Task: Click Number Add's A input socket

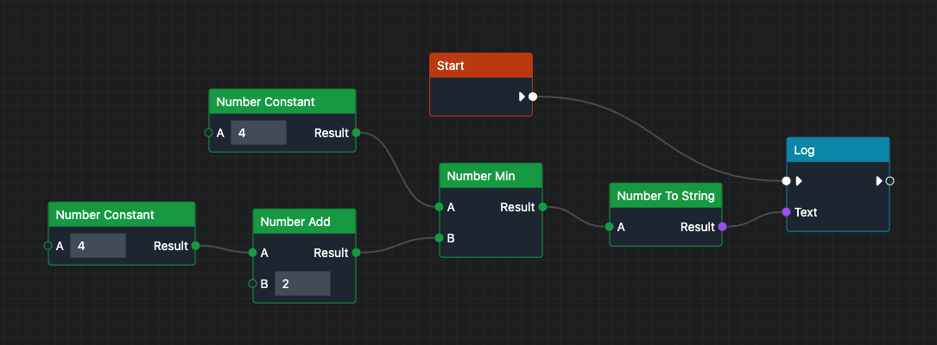Action: (253, 253)
